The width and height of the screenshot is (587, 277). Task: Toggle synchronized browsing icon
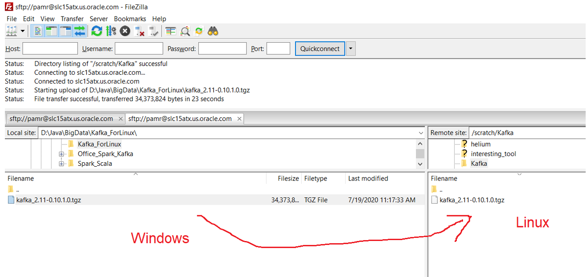tap(199, 31)
